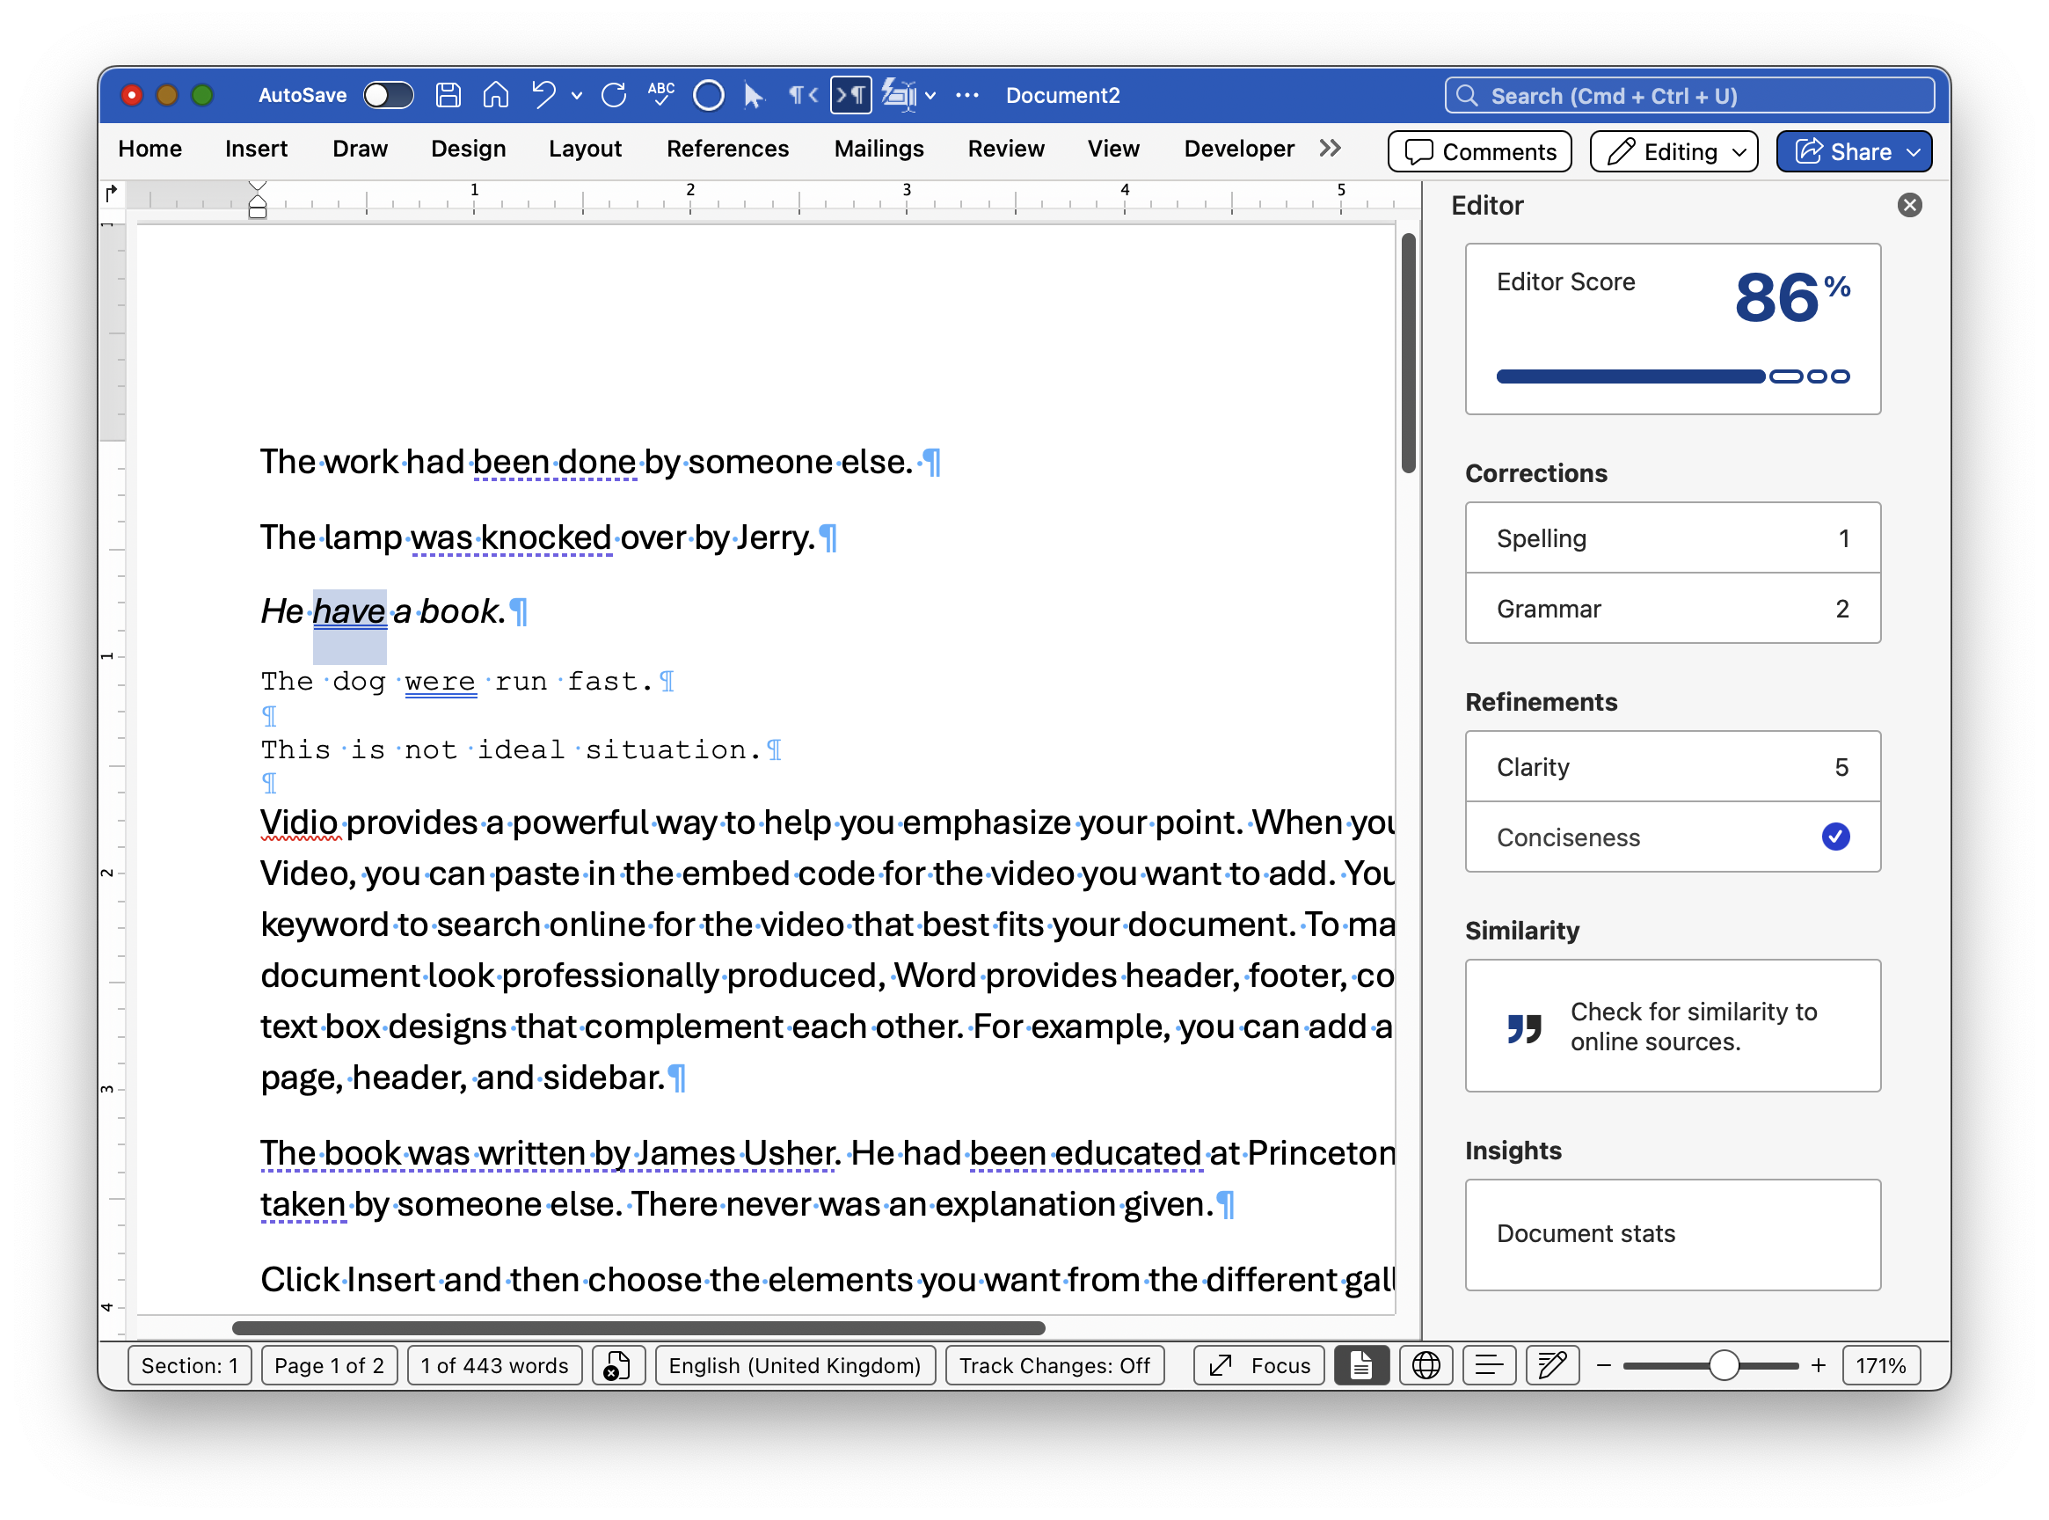Open the Grammar corrections in the Editor
The width and height of the screenshot is (2049, 1520).
point(1673,609)
